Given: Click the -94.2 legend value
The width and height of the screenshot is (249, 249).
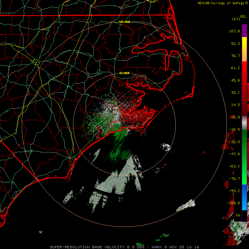Looking at the screenshot, I should click(x=234, y=191).
